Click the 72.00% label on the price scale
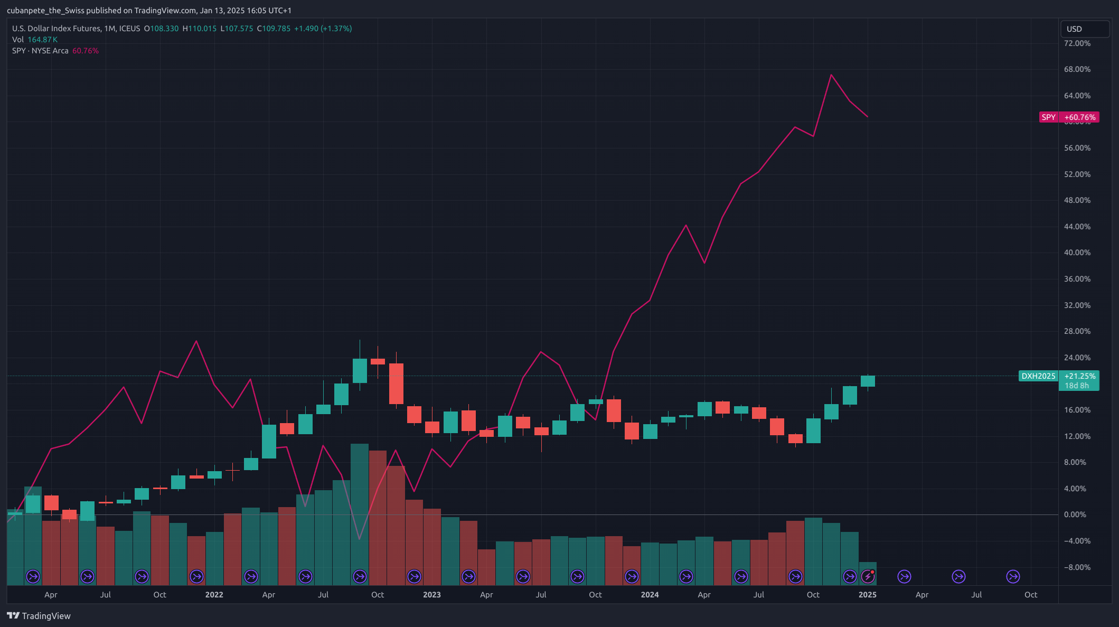 (1077, 43)
